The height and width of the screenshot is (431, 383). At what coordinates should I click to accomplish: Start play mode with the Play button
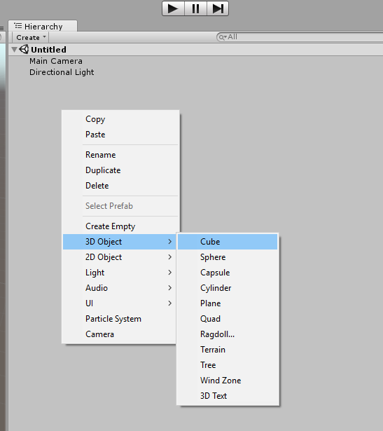173,8
